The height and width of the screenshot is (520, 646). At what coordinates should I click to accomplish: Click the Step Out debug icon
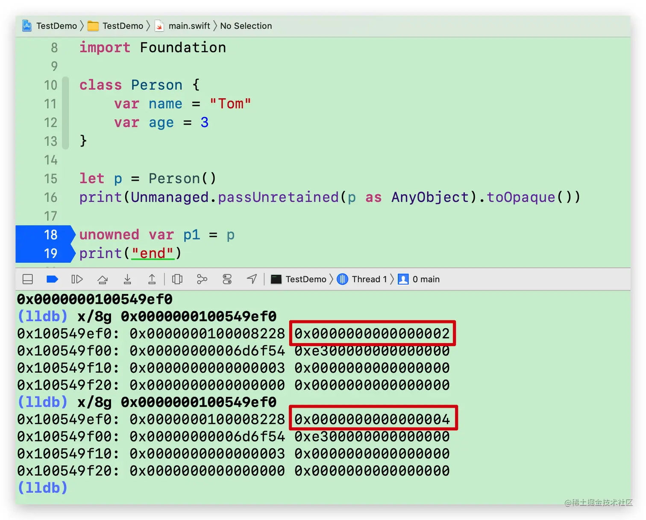152,279
